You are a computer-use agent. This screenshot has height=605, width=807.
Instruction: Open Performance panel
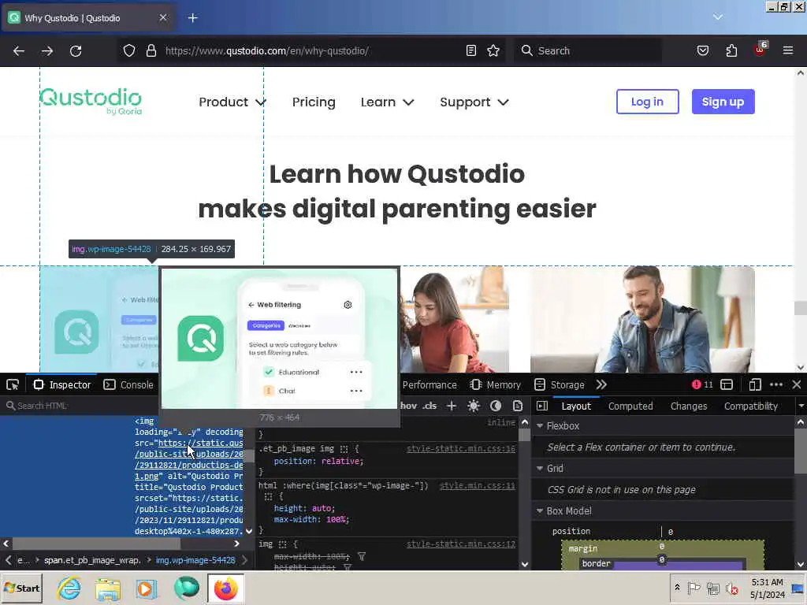430,384
